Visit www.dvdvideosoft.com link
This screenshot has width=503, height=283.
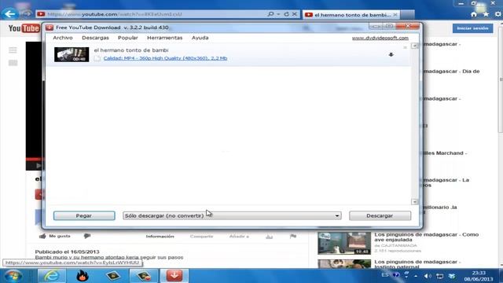tap(380, 38)
